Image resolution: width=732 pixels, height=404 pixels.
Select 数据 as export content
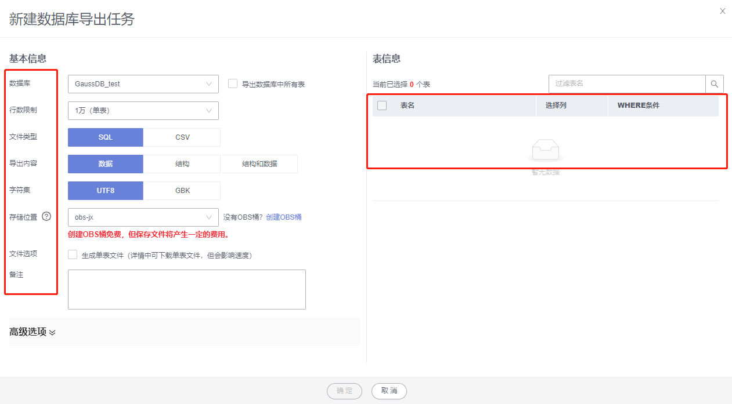pyautogui.click(x=106, y=164)
